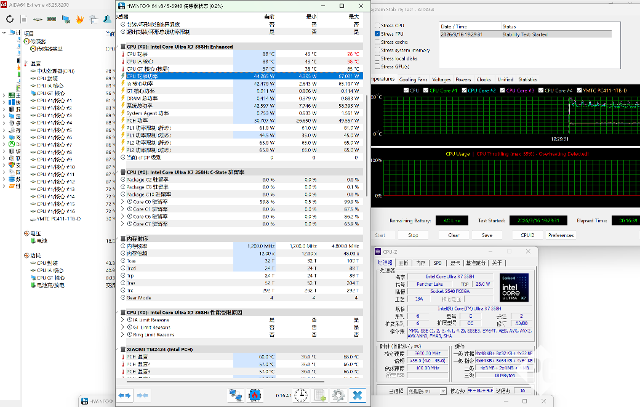Uncheck the Stress FPU checkbox

click(x=377, y=34)
